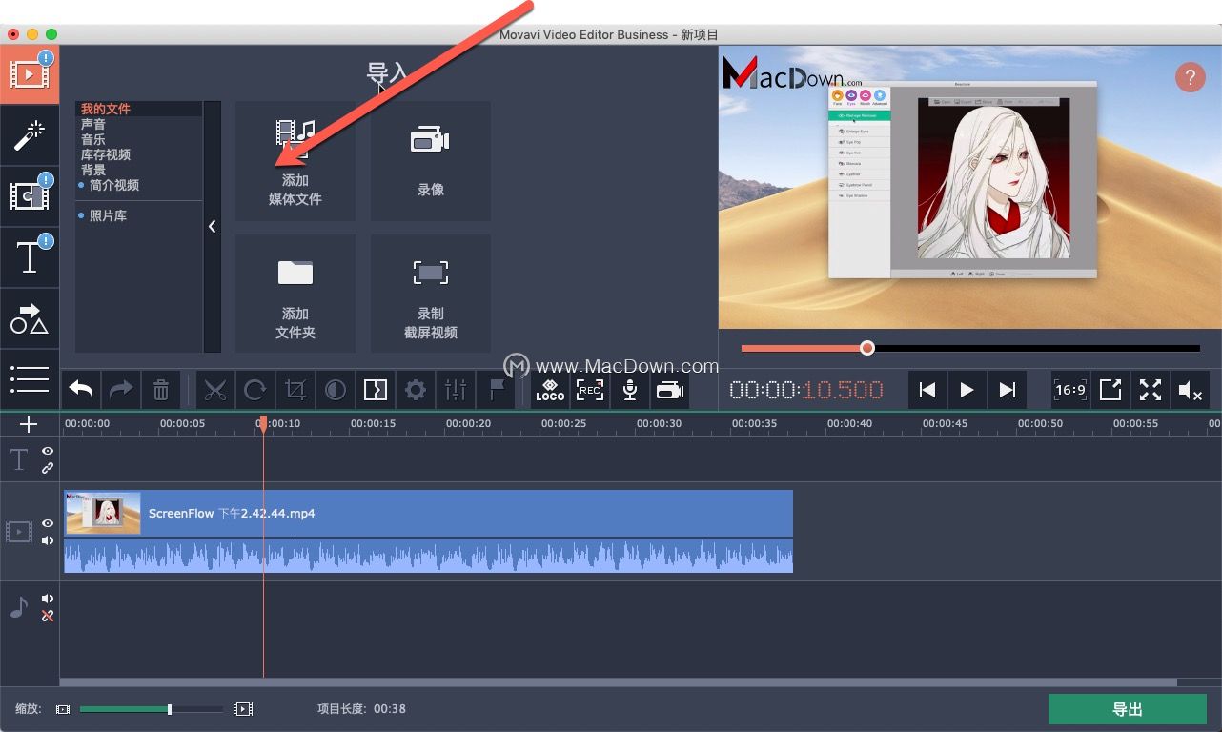
Task: Click 录制截屏视频 button
Action: (x=431, y=294)
